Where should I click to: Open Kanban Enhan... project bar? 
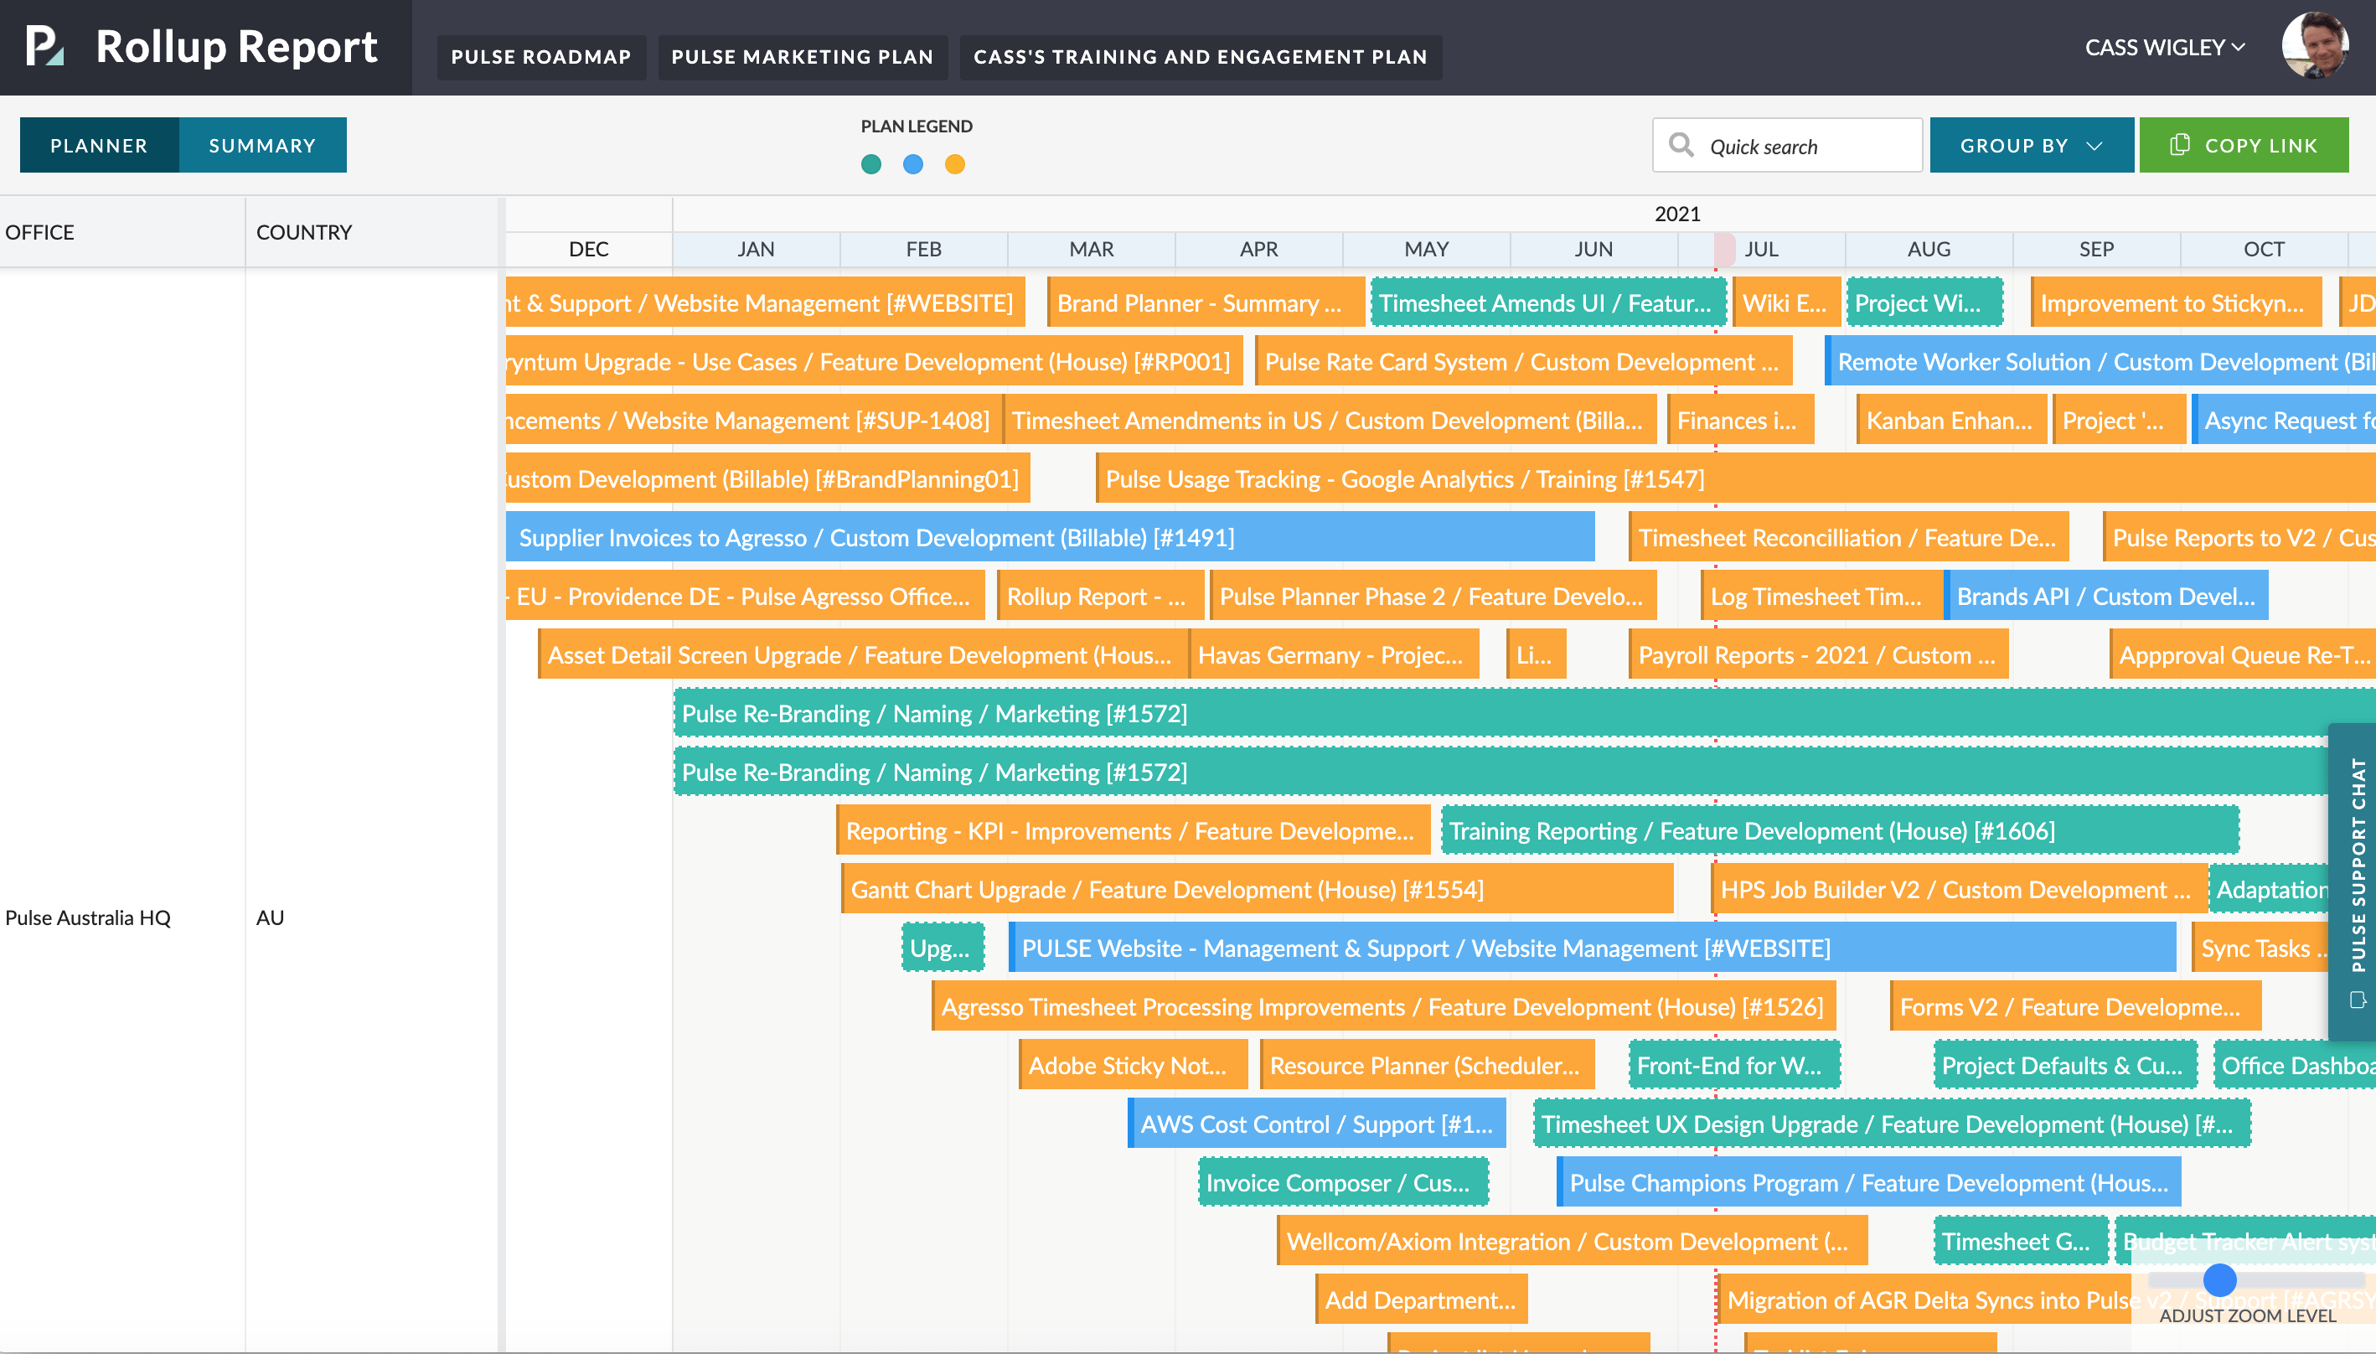tap(1951, 421)
